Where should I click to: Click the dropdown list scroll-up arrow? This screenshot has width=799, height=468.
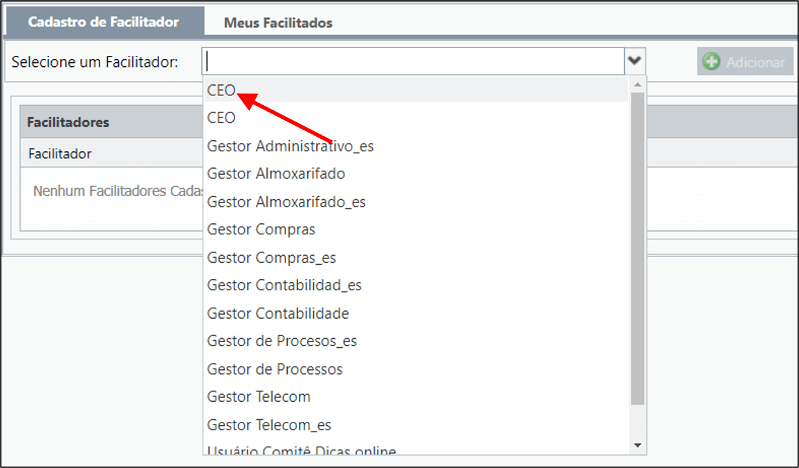click(x=637, y=84)
